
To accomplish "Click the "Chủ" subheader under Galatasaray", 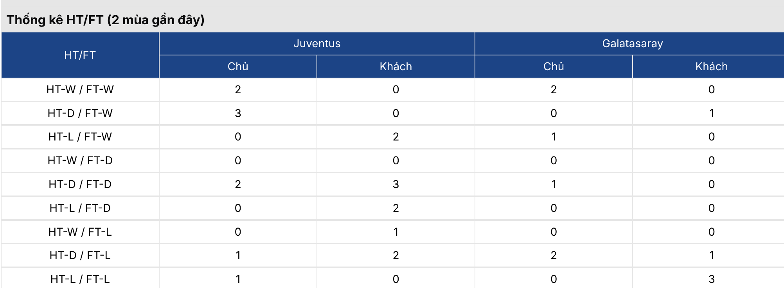I will click(554, 66).
